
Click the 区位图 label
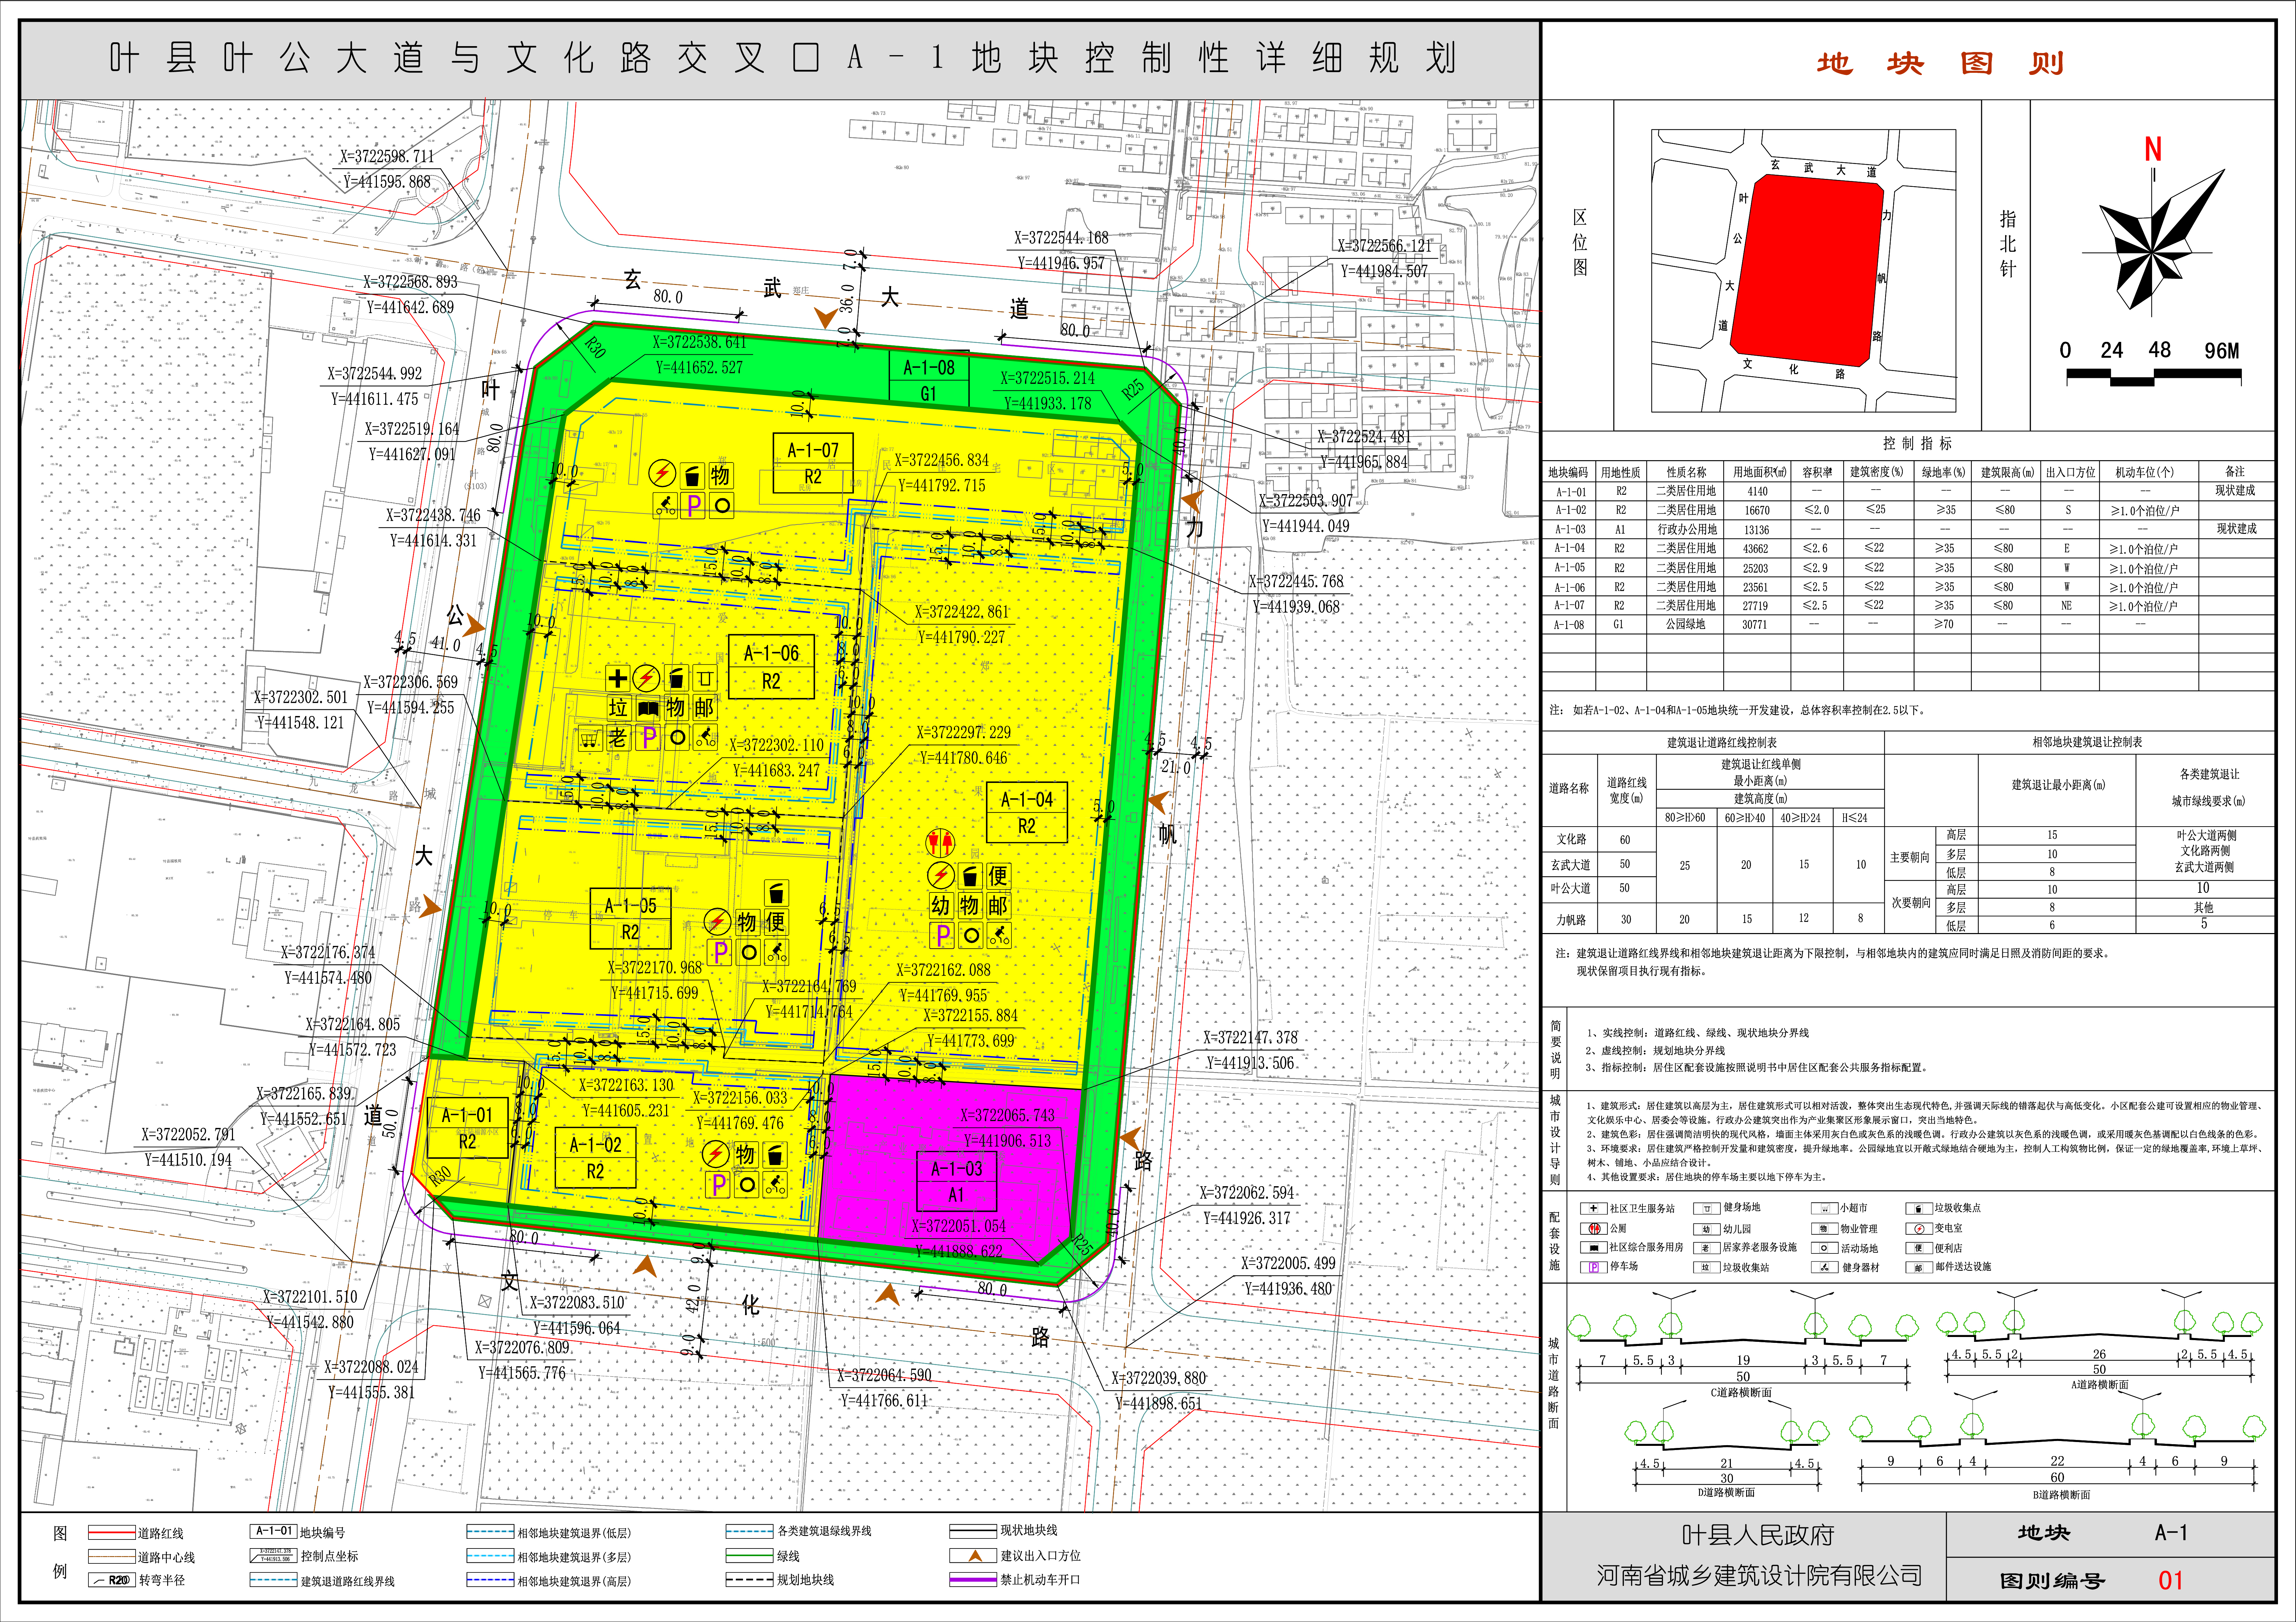1580,242
